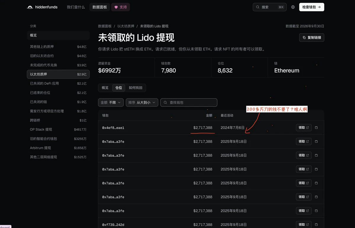Open the 旧的以太坊合约 category
355x228 pixels.
tap(58, 56)
